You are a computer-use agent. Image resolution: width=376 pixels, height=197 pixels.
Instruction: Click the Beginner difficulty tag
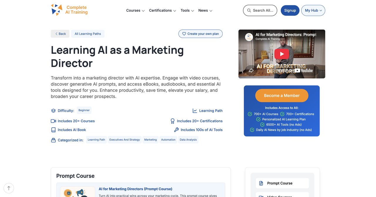coord(84,110)
